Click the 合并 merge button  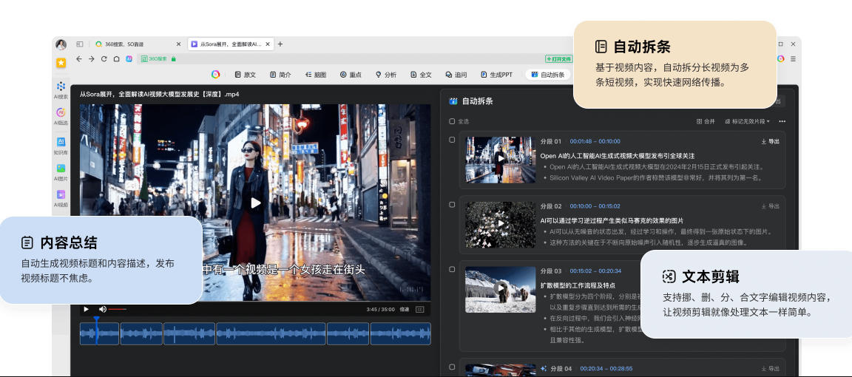pyautogui.click(x=706, y=121)
